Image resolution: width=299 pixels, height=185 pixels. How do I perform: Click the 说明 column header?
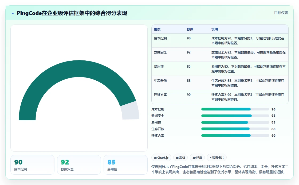point(215,29)
